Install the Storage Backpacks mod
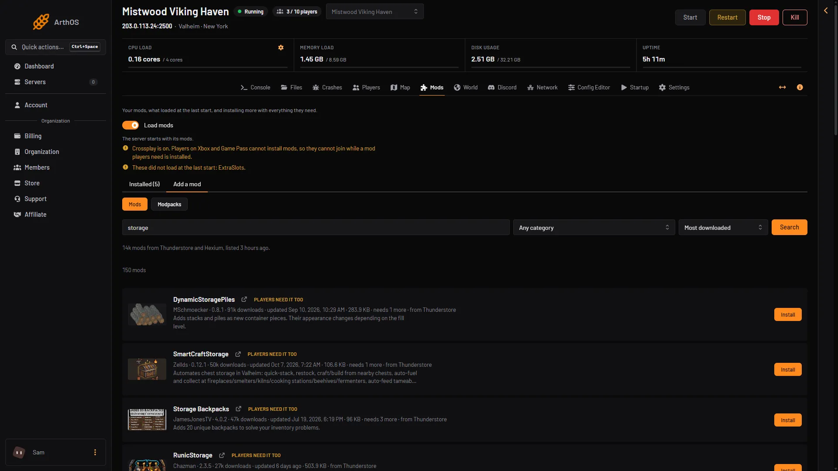This screenshot has height=471, width=838. [788, 420]
